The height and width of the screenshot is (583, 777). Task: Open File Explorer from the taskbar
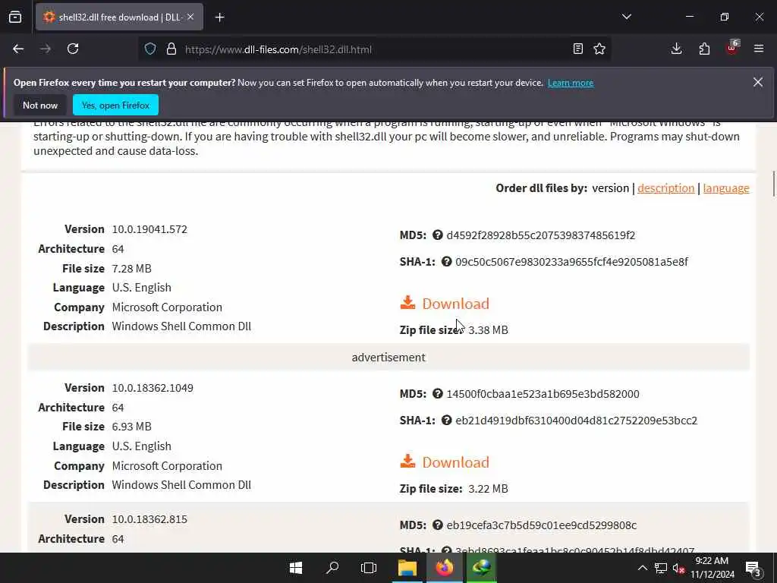coord(407,568)
